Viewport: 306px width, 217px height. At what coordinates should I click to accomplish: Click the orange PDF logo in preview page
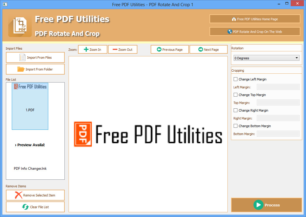coord(83,134)
